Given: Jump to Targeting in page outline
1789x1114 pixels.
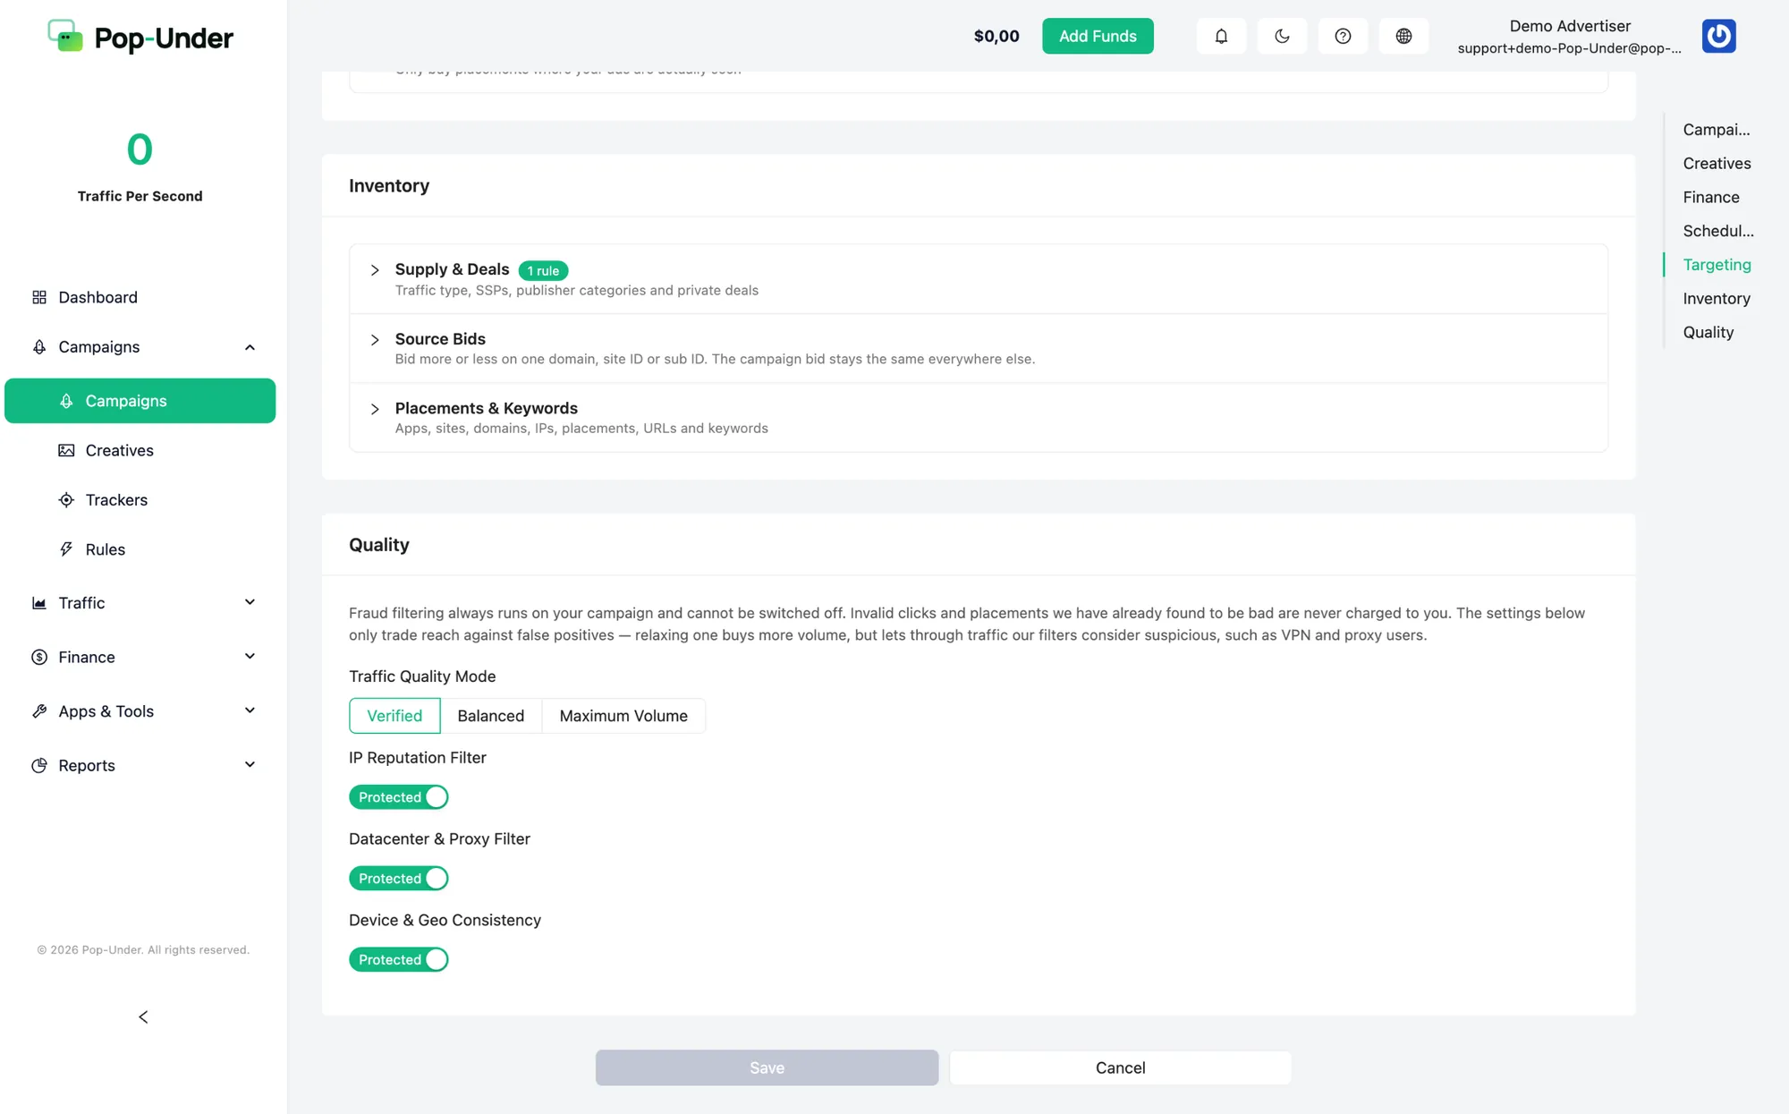Looking at the screenshot, I should [1717, 265].
